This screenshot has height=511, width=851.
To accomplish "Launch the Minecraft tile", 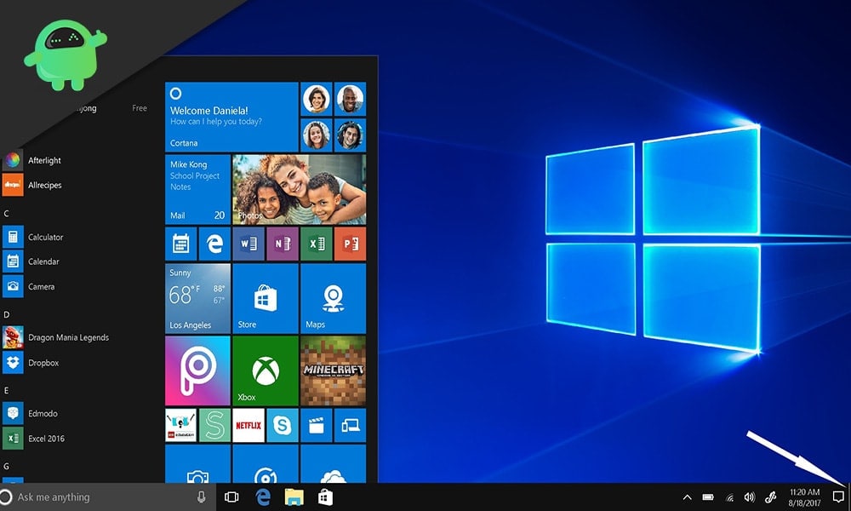I will tap(334, 370).
